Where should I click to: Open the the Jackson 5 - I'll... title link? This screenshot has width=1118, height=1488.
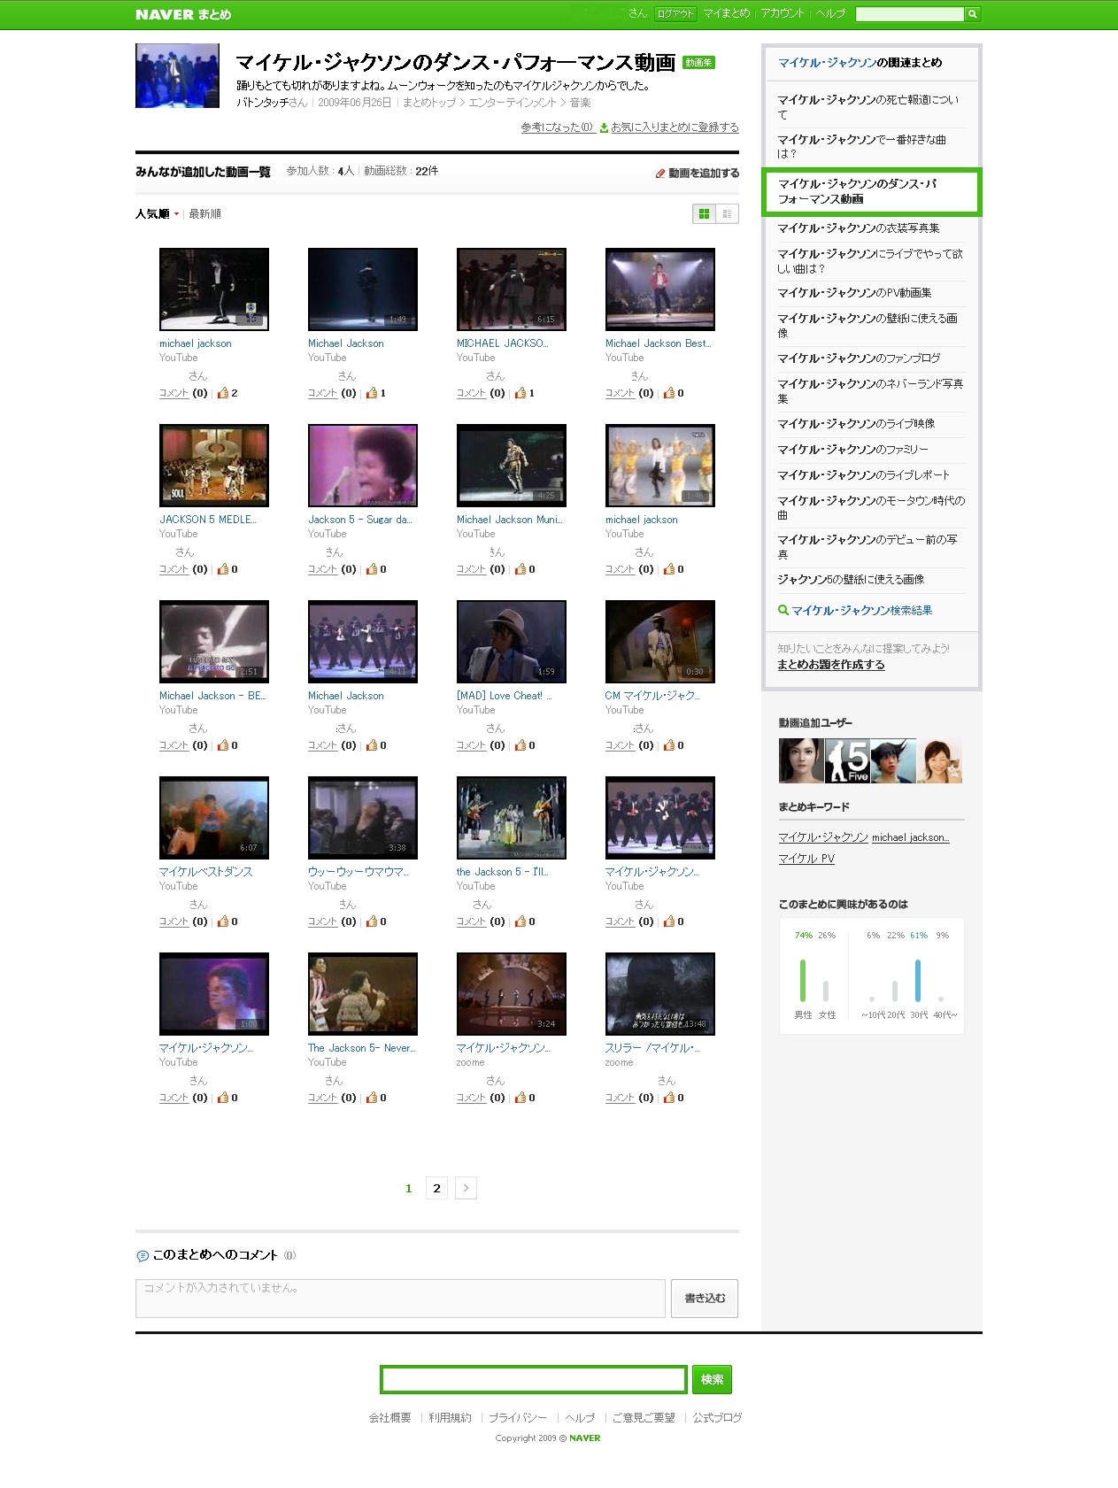tap(503, 872)
